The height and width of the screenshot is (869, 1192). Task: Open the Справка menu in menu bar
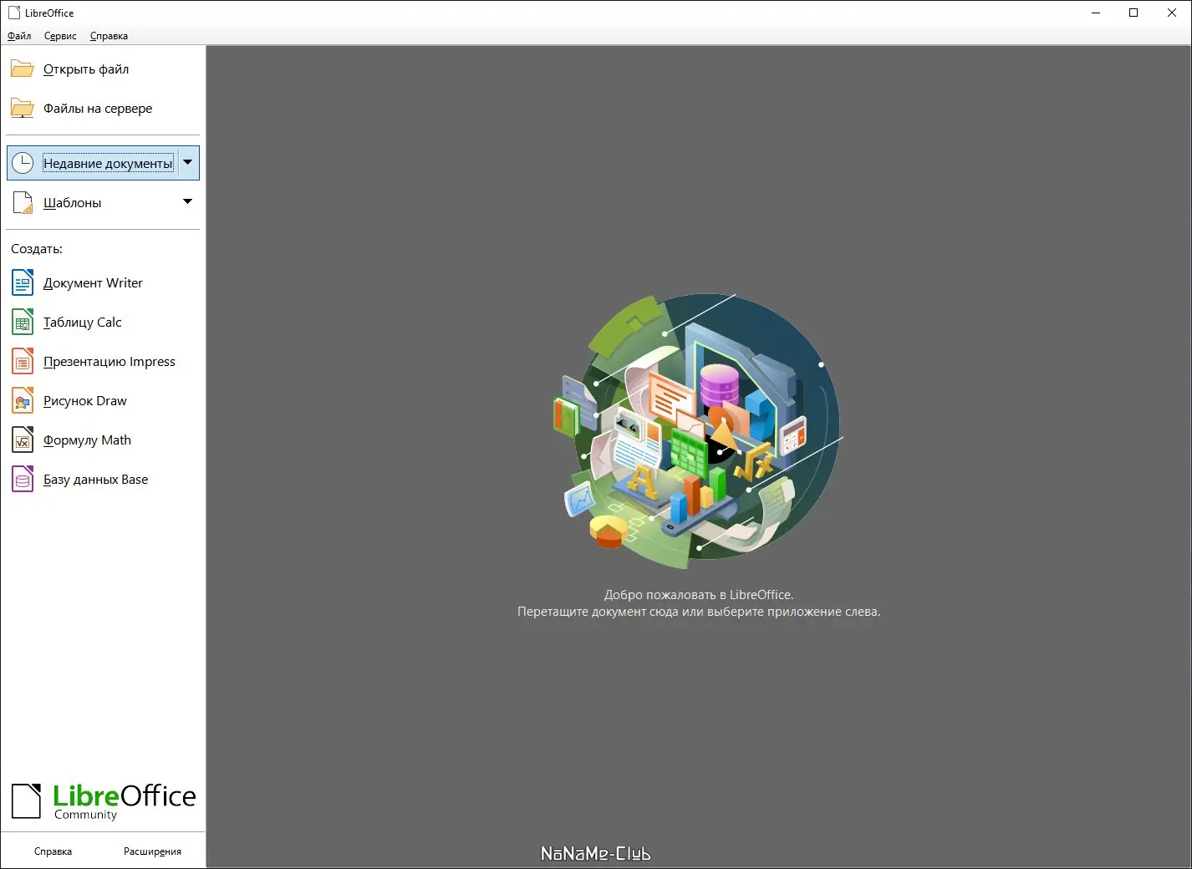(109, 36)
